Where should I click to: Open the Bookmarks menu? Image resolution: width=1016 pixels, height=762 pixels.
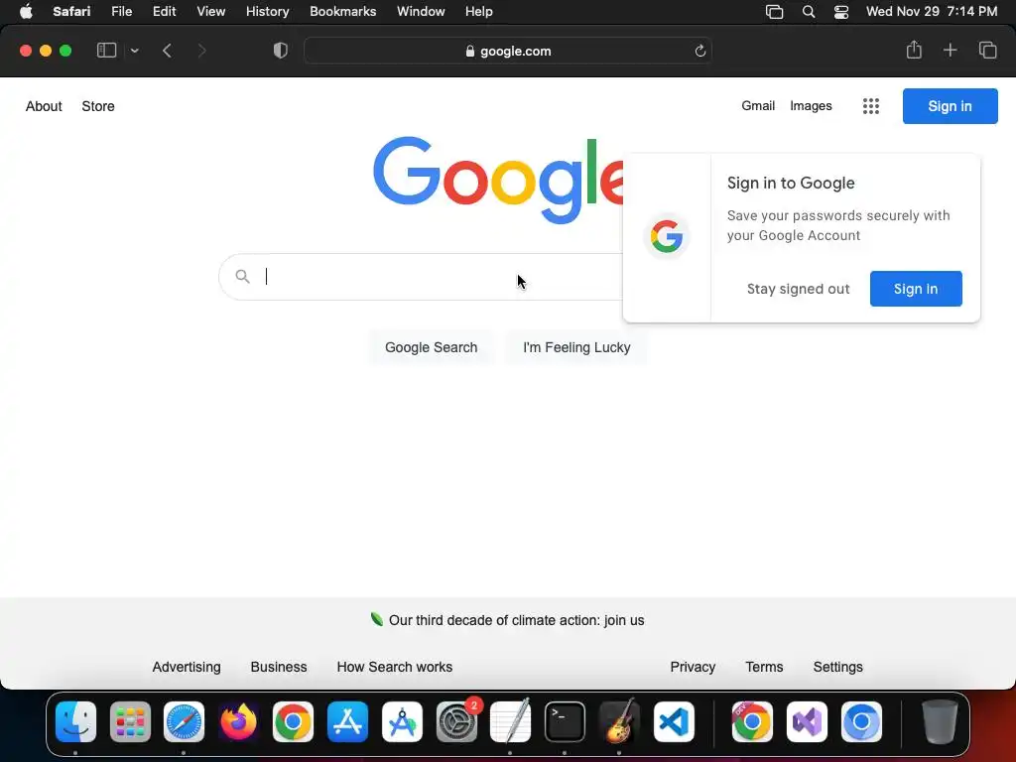point(342,12)
